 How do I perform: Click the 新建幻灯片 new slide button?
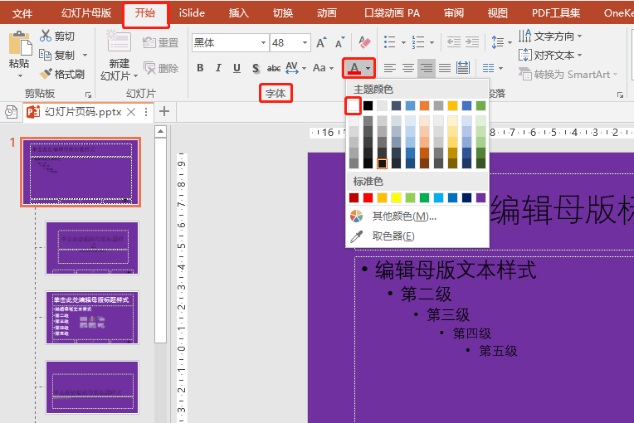119,55
